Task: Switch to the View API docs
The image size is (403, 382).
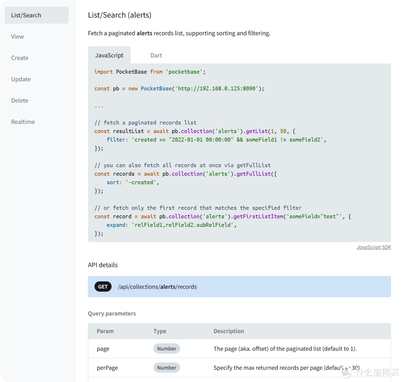Action: 18,37
